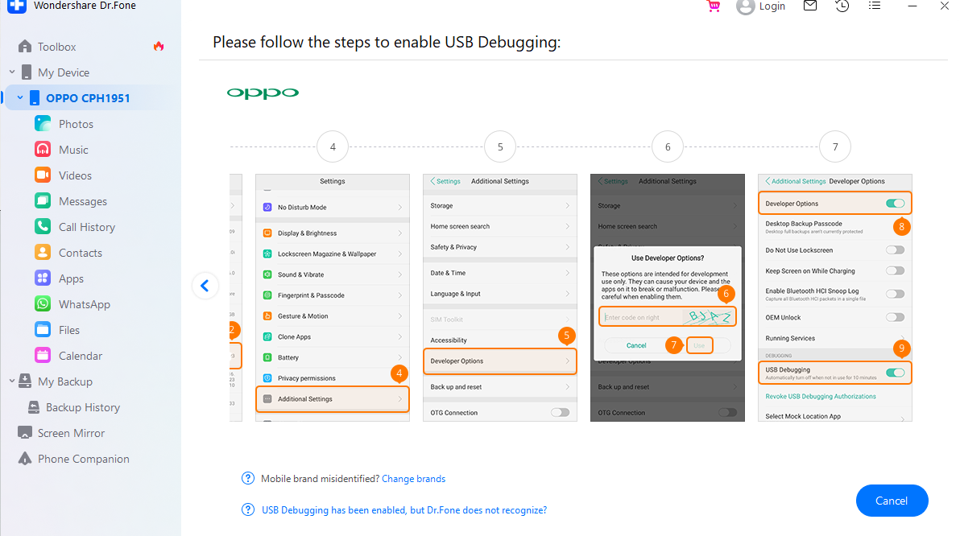The image size is (960, 536).
Task: Click the Dr.Fone logo icon
Action: (17, 6)
